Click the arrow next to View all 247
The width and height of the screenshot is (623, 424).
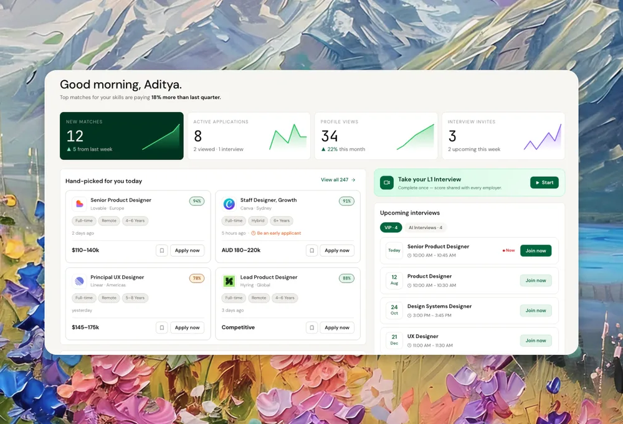(353, 180)
